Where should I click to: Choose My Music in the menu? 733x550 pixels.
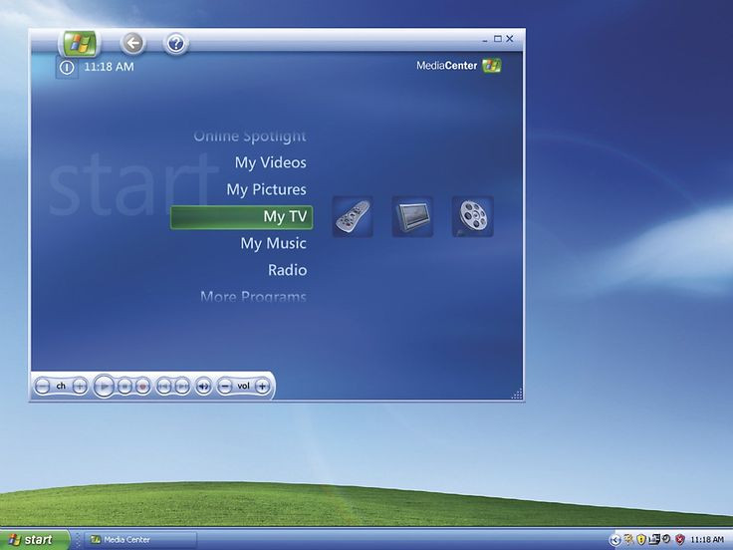tap(273, 243)
